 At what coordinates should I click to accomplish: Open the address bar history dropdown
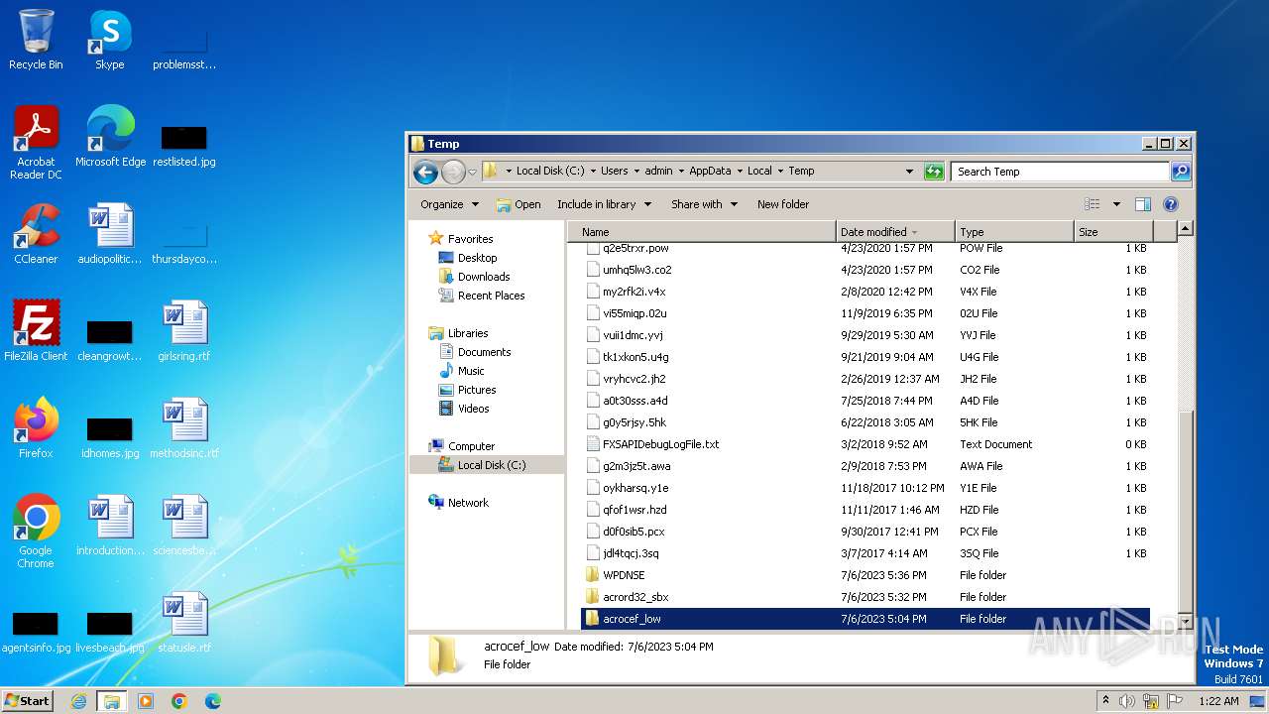[909, 172]
